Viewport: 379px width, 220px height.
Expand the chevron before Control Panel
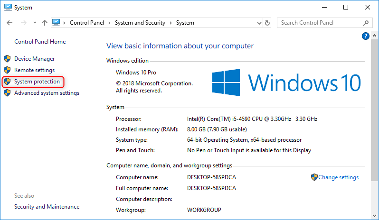point(64,23)
